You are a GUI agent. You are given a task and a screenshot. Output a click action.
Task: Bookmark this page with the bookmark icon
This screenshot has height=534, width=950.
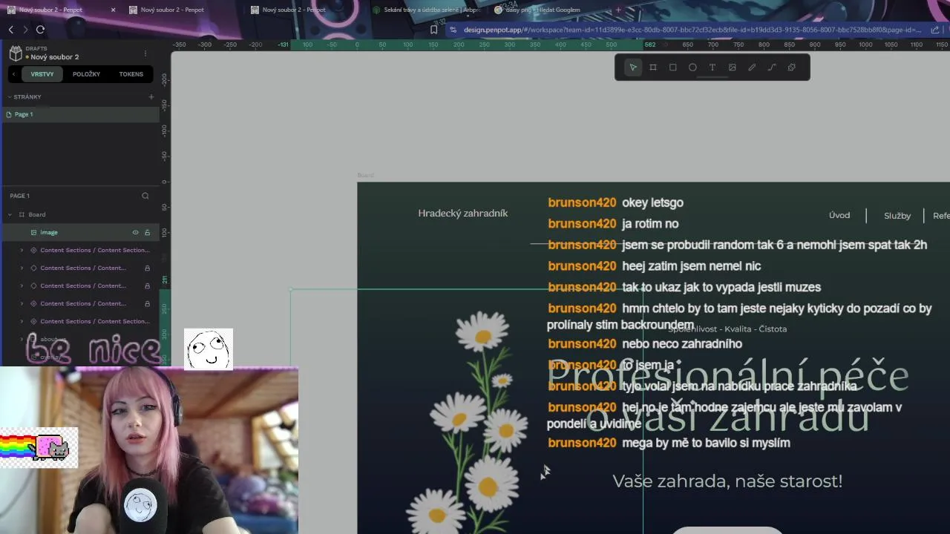pyautogui.click(x=434, y=30)
